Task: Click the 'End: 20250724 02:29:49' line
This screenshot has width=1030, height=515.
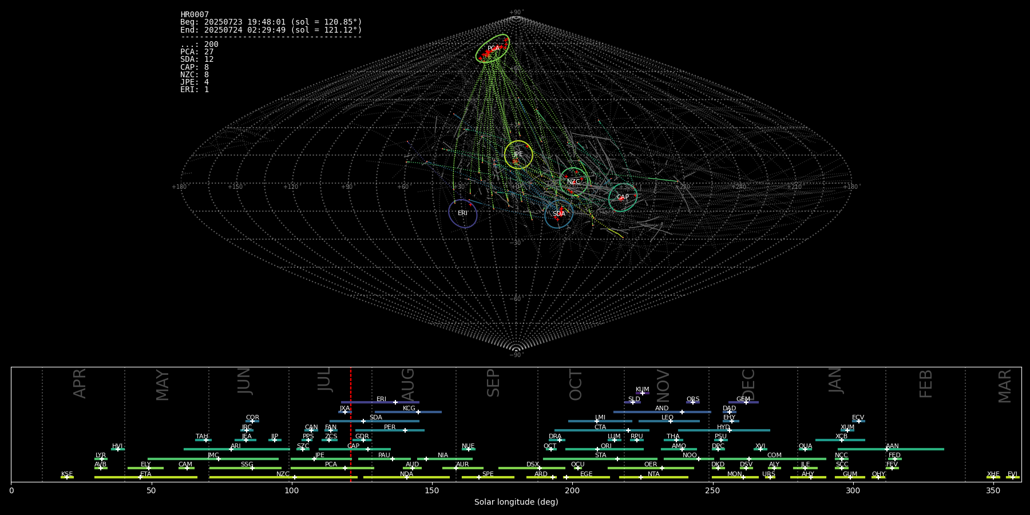Action: pos(271,30)
